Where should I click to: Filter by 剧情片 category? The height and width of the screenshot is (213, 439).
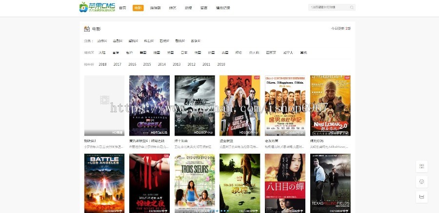click(x=180, y=41)
